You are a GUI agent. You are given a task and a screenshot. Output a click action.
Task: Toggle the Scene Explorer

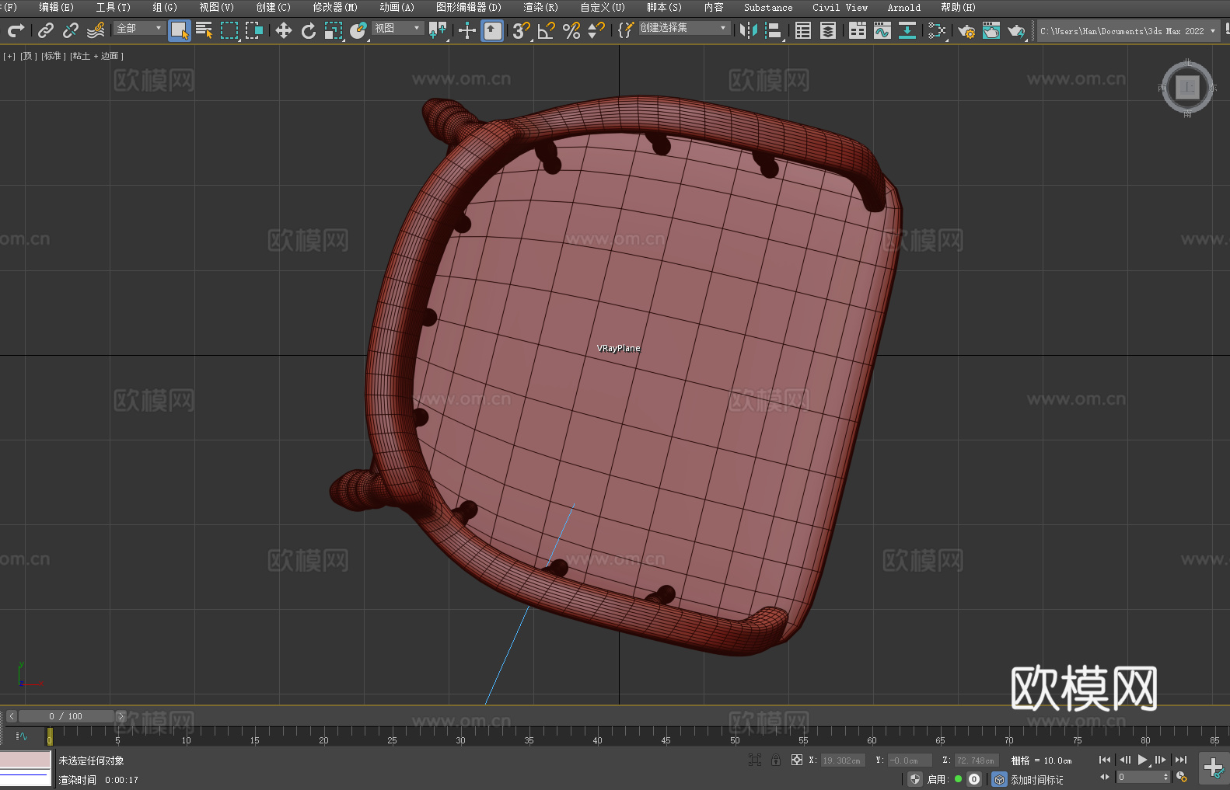(803, 30)
